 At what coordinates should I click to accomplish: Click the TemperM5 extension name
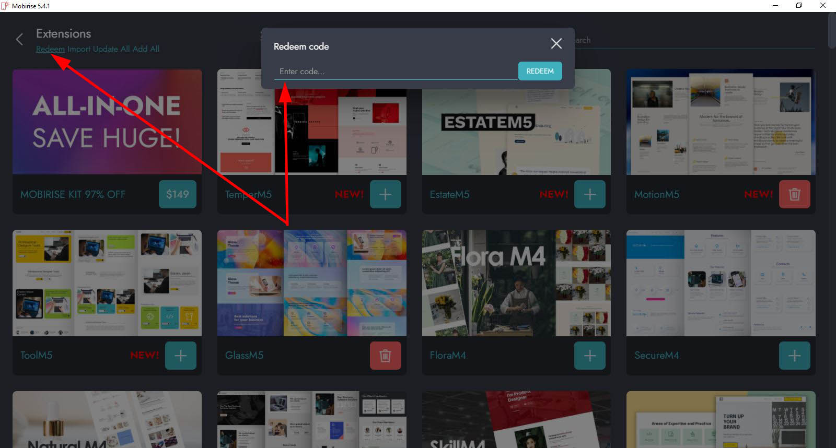[248, 194]
